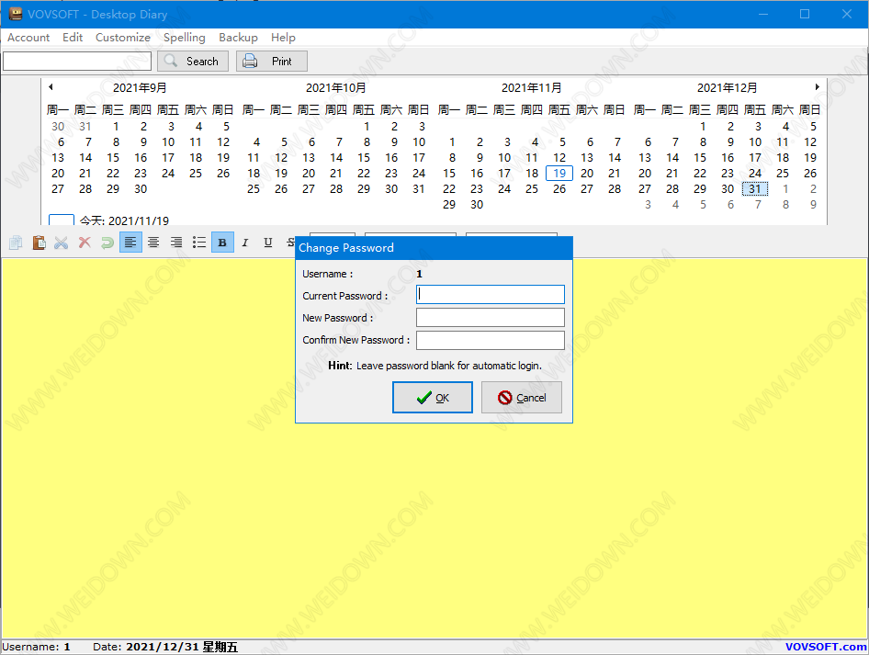Open the Customize menu
Viewport: 869px width, 655px height.
point(122,37)
